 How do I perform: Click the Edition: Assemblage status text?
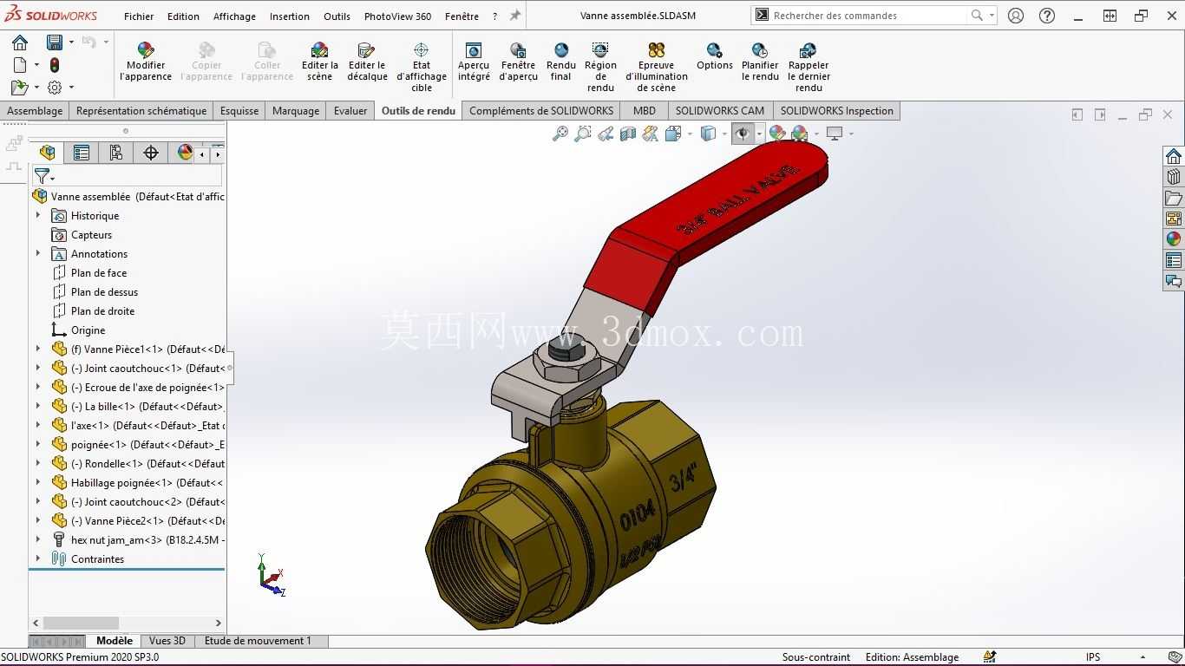tap(912, 657)
